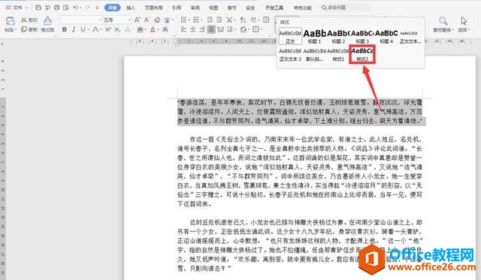481x280 pixels.
Task: Click the Borders icon
Action: tap(256, 29)
